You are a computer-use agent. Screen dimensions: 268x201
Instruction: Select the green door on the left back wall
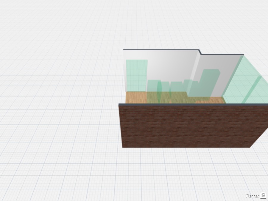point(136,76)
